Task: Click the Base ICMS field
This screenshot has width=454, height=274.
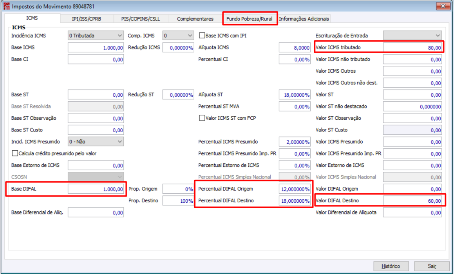Action: (96, 47)
